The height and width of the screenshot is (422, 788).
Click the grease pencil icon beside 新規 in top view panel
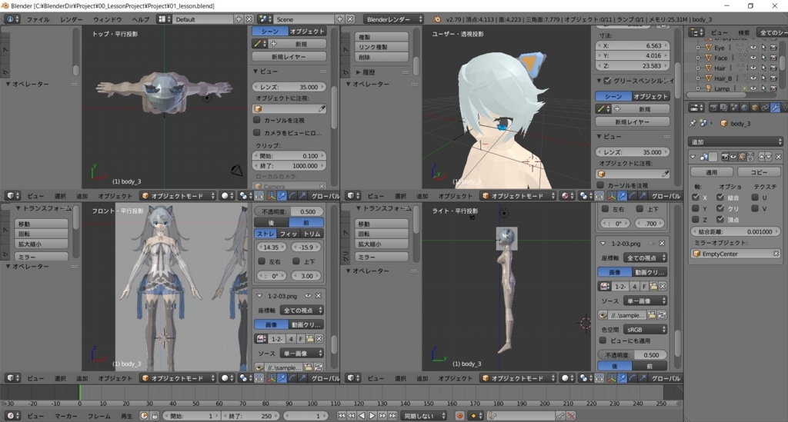coord(260,44)
